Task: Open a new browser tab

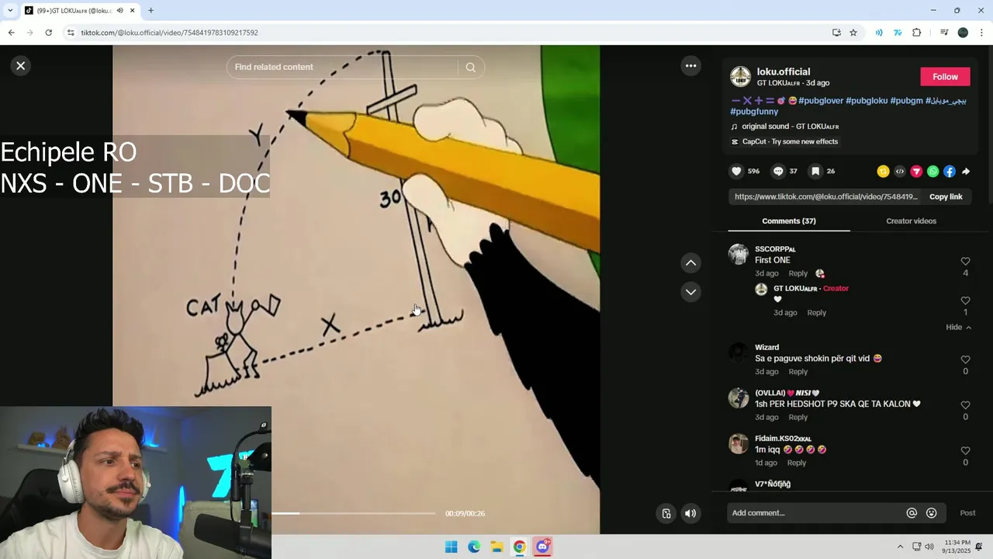Action: click(x=151, y=10)
